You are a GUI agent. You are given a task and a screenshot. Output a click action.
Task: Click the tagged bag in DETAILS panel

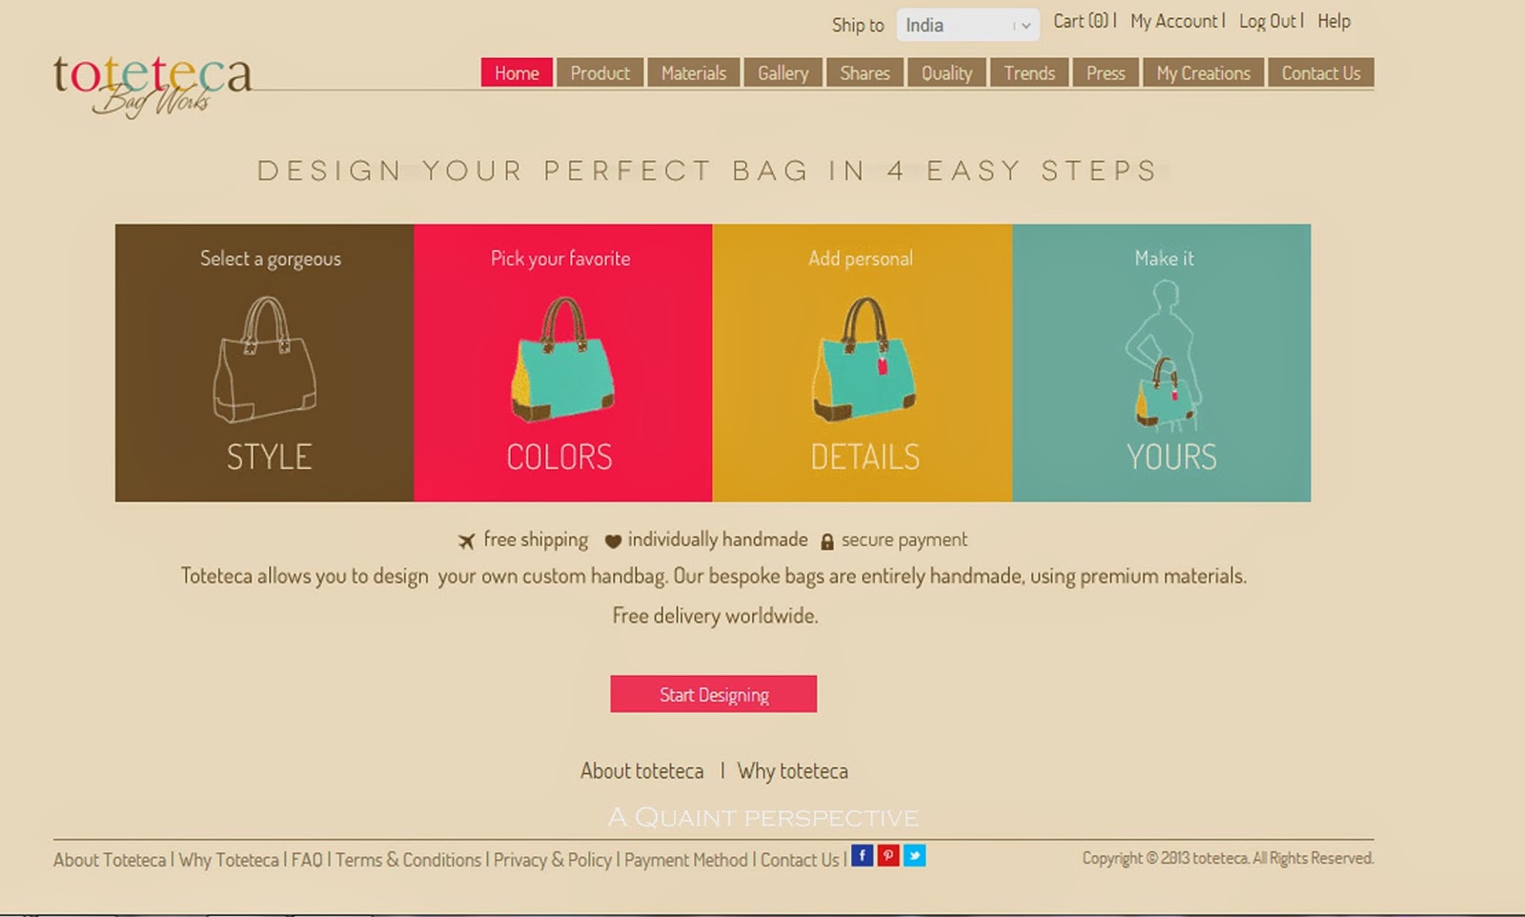point(864,359)
